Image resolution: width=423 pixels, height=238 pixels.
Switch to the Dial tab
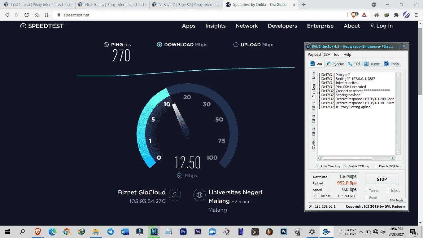point(354,64)
